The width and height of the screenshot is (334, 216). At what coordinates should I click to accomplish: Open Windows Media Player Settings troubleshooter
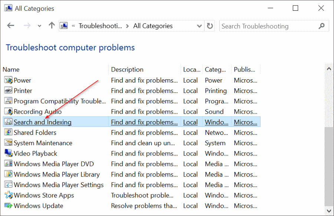pyautogui.click(x=59, y=185)
